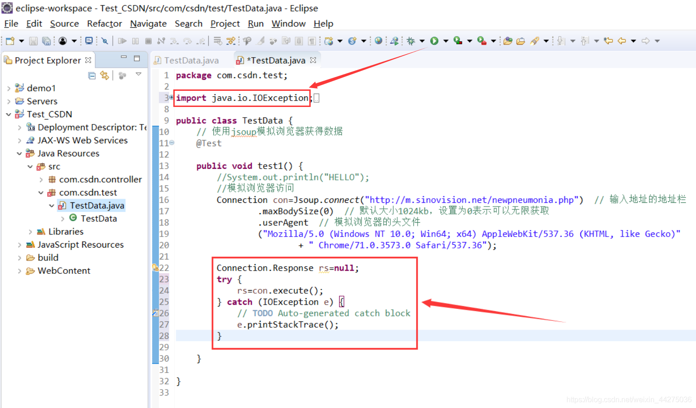
Task: Click the Open Console monitor icon
Action: (89, 41)
